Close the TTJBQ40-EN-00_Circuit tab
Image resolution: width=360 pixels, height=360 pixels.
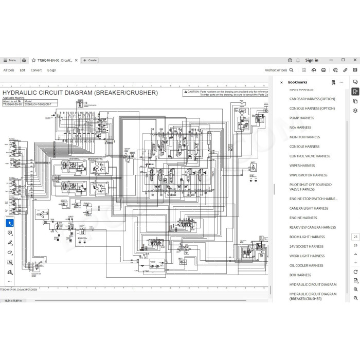point(76,60)
